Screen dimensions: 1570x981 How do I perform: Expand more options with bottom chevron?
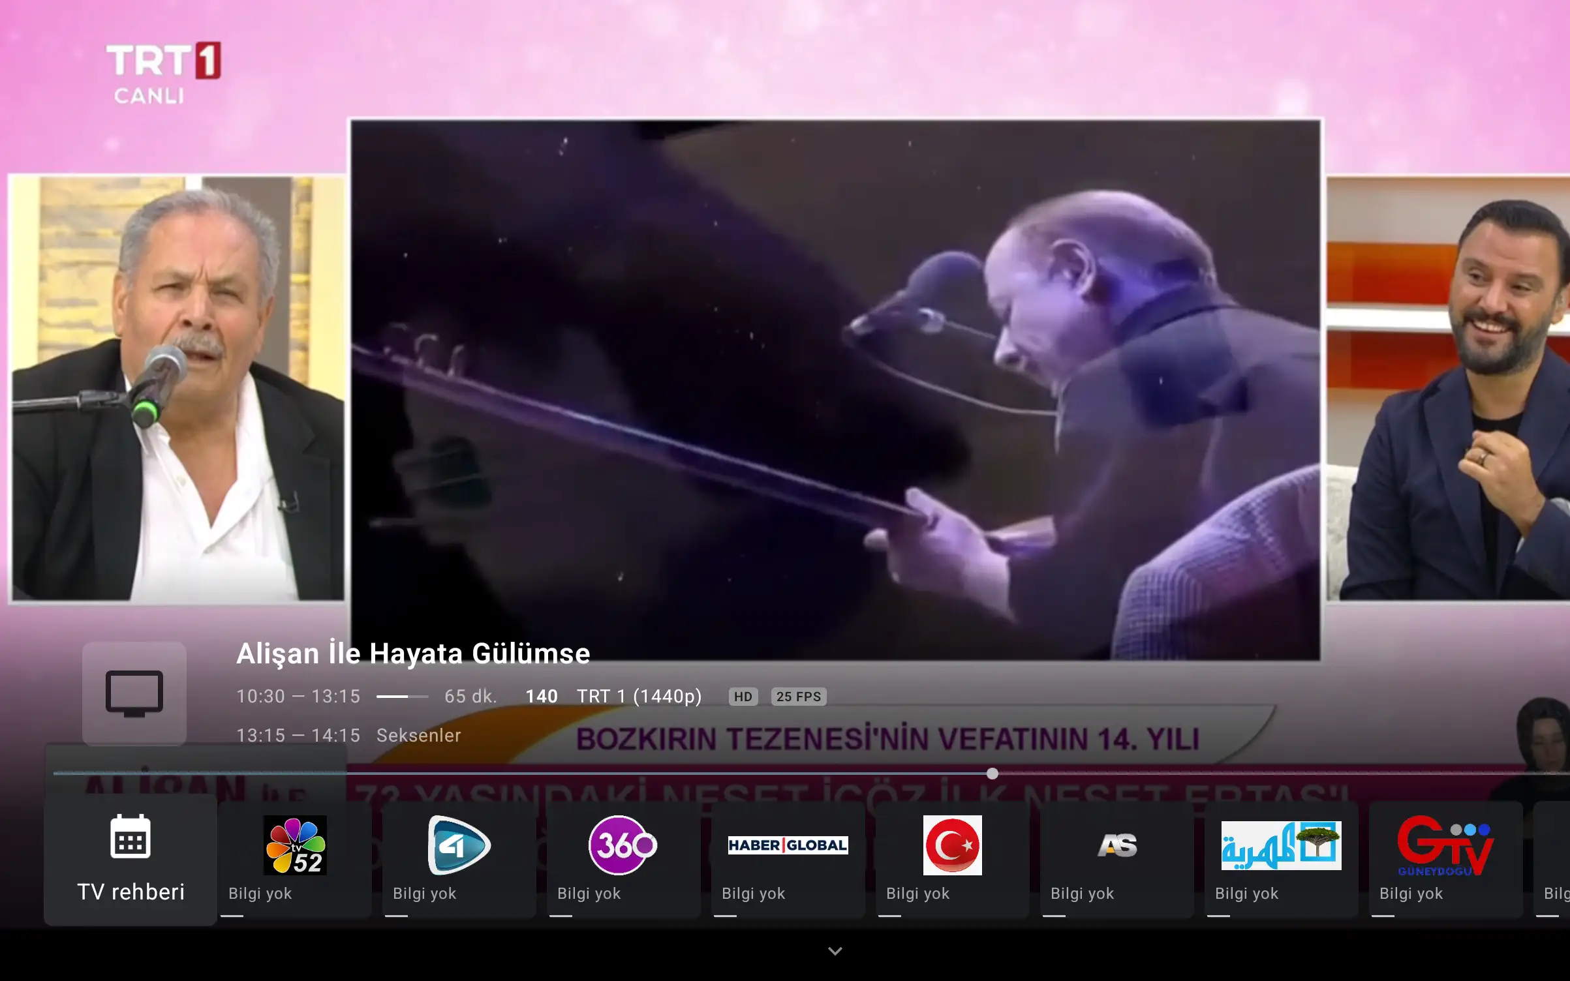point(835,951)
